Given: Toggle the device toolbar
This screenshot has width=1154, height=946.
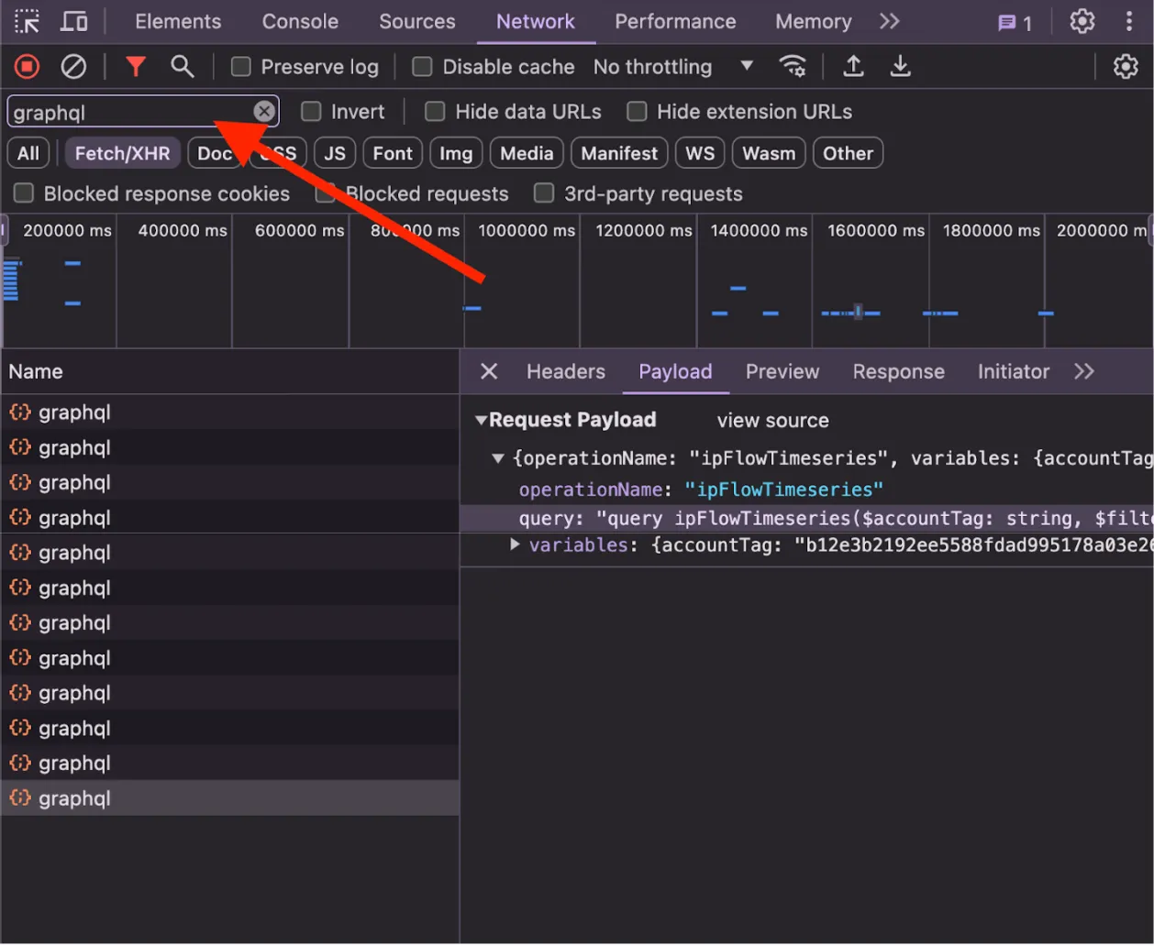Looking at the screenshot, I should click(x=74, y=21).
